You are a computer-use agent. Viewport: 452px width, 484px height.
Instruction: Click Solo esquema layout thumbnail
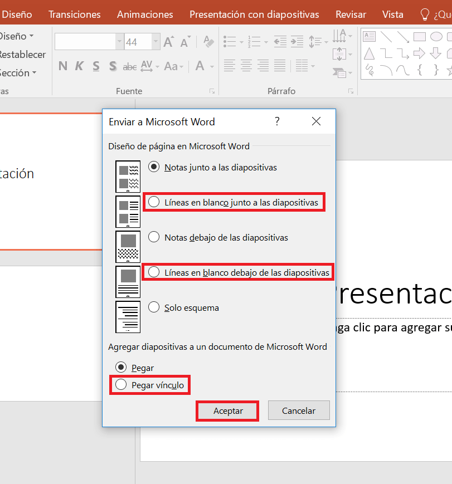[x=128, y=317]
